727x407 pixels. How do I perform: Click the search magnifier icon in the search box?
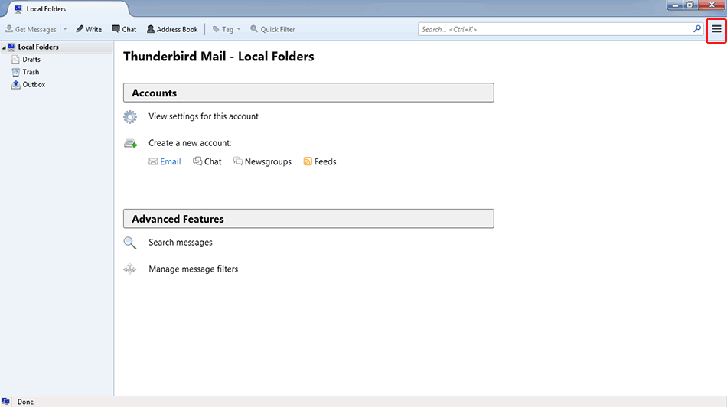pyautogui.click(x=697, y=29)
